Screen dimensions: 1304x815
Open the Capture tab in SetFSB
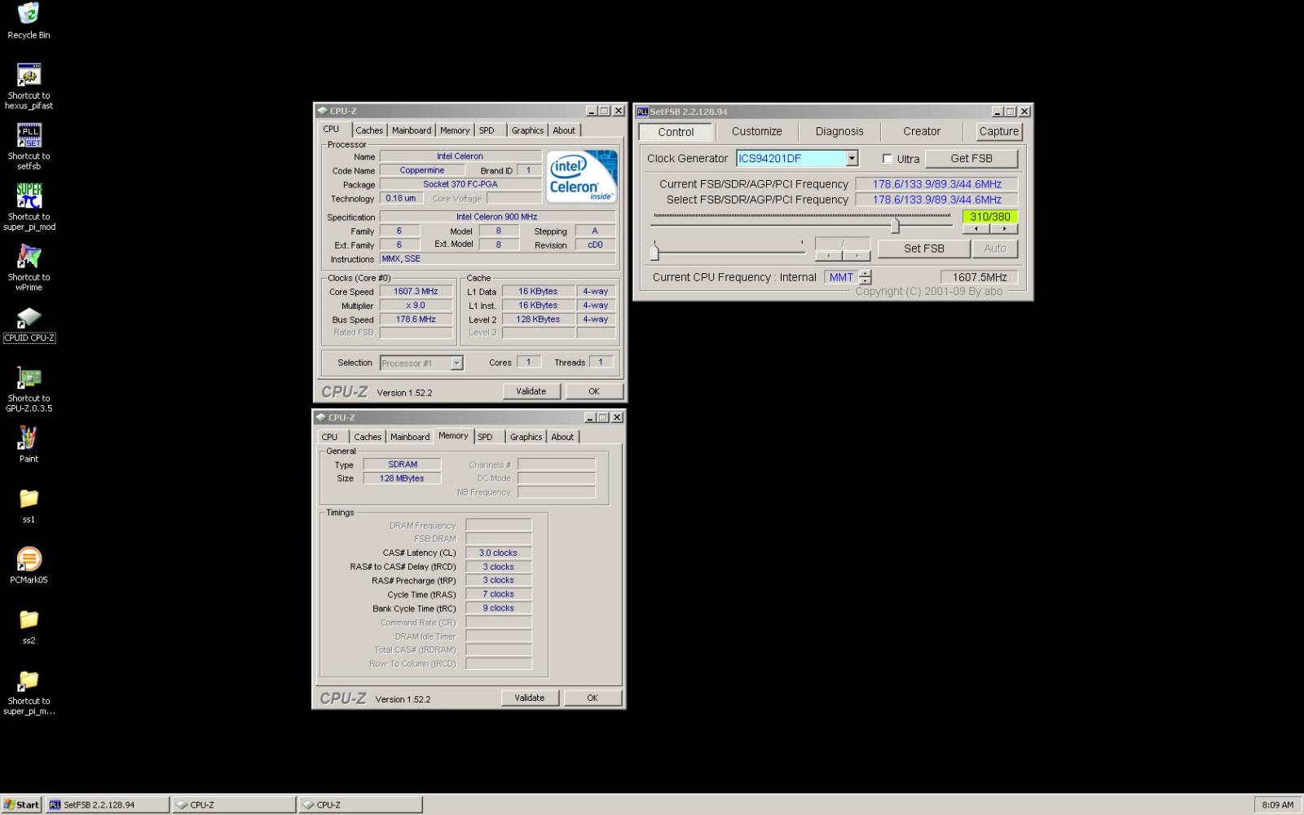[998, 131]
